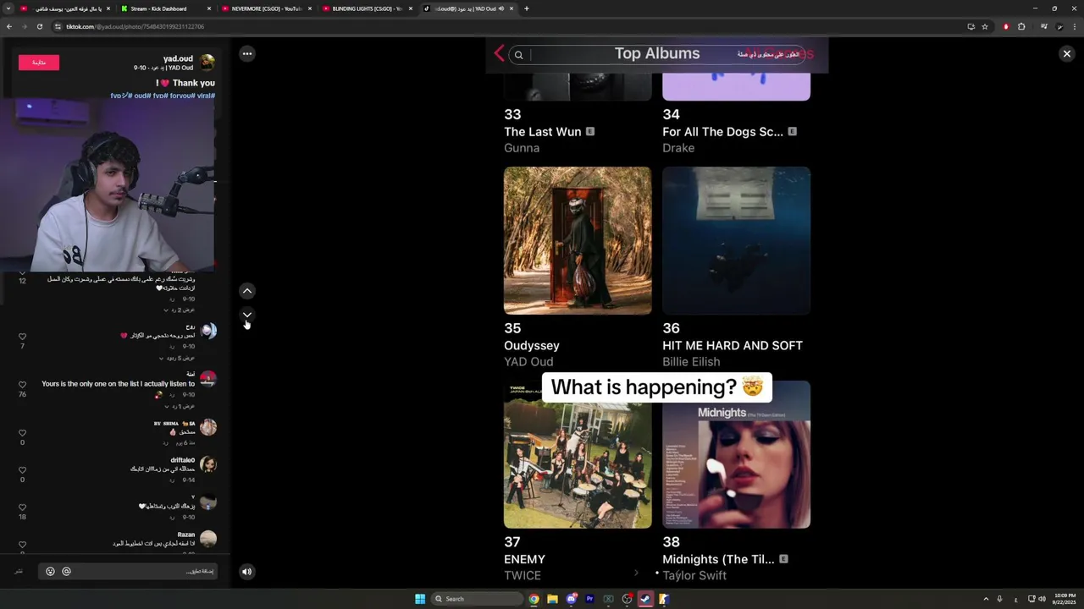Open Premiere Pro from the taskbar
Screen dimensions: 1084x609
(589, 599)
